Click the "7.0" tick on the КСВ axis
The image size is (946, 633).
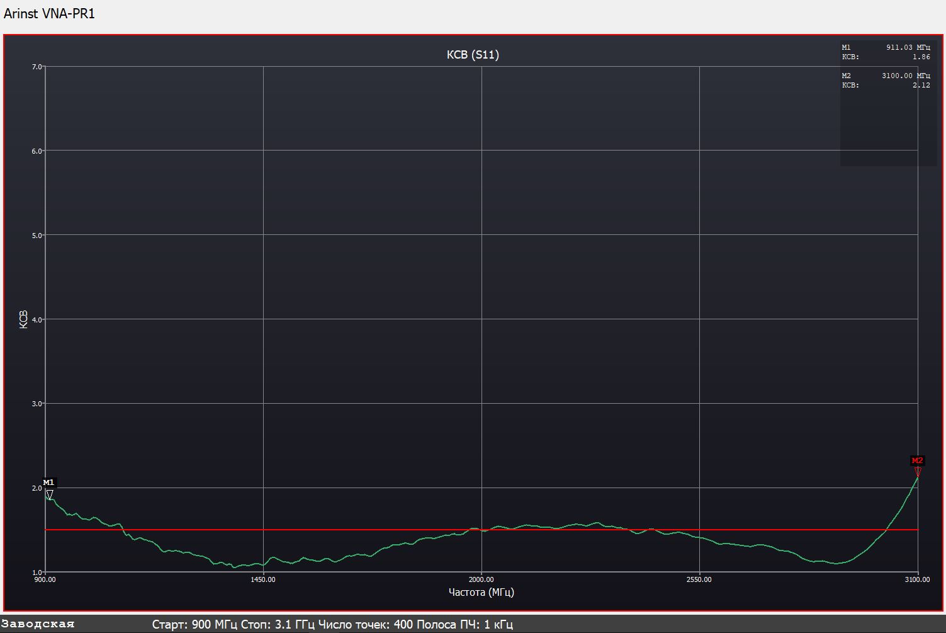(37, 67)
